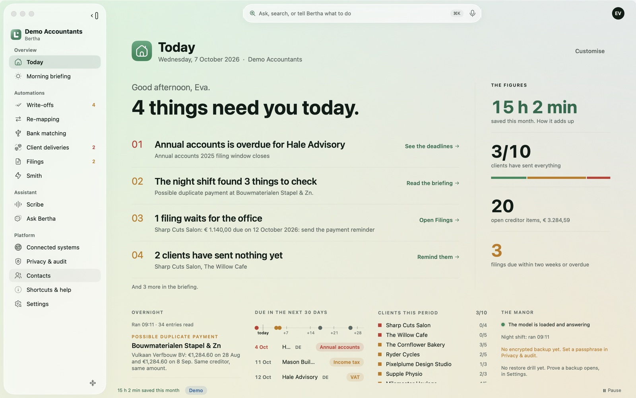
Task: Click The Cornflower Bakery client row
Action: click(432, 345)
